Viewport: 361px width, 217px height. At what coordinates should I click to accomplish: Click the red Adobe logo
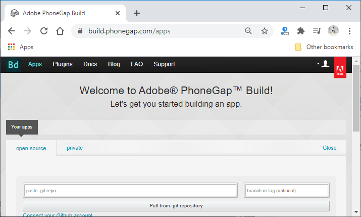point(340,68)
